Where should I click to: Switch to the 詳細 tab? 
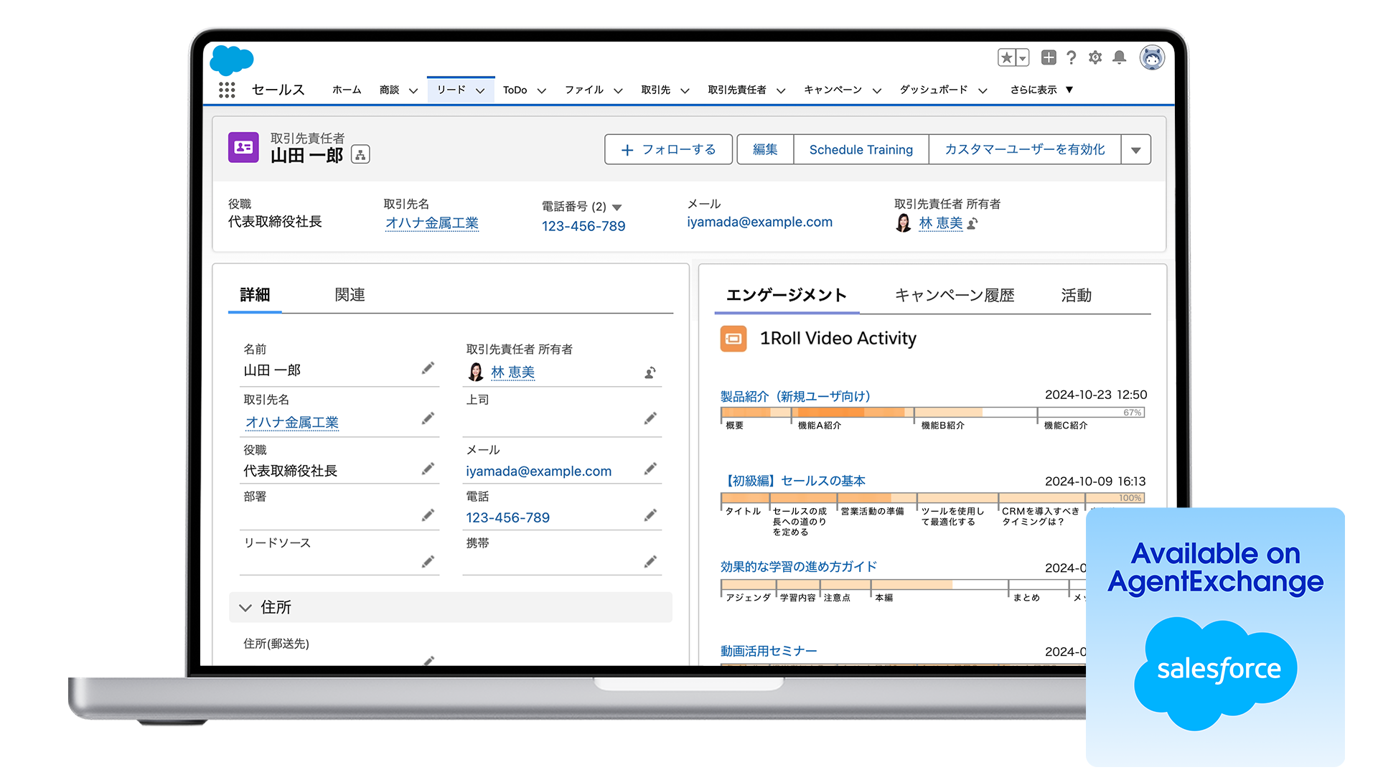[x=255, y=295]
